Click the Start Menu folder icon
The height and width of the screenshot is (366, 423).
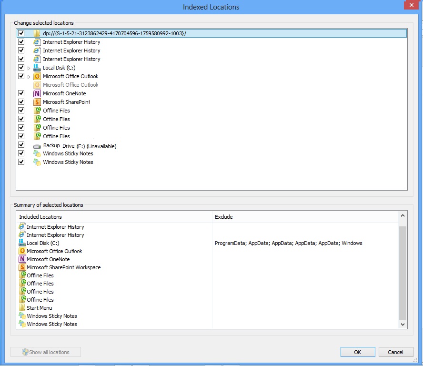(x=22, y=308)
